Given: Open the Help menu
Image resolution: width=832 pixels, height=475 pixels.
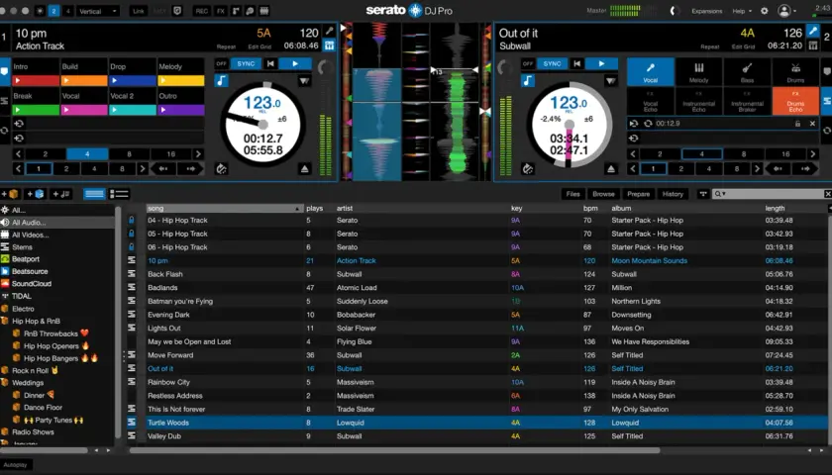Looking at the screenshot, I should (x=741, y=11).
